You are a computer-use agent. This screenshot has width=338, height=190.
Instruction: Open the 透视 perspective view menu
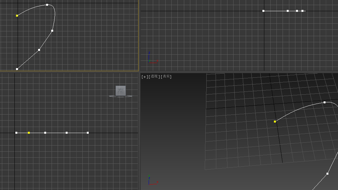coord(154,76)
